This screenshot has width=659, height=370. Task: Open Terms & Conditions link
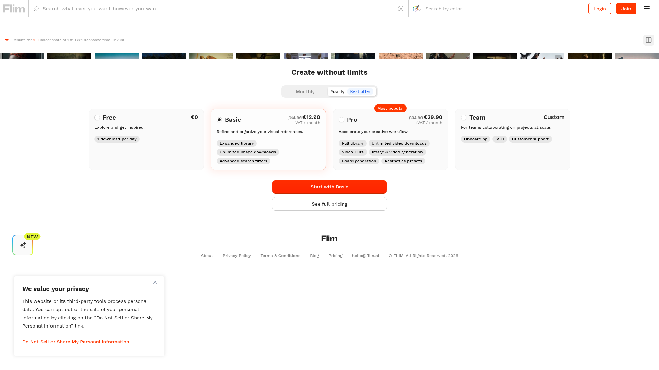pos(280,256)
